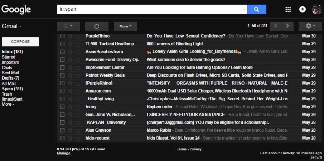Viewport: 324px width, 161px height.
Task: Star the Alan Grayson email
Action: point(70,130)
